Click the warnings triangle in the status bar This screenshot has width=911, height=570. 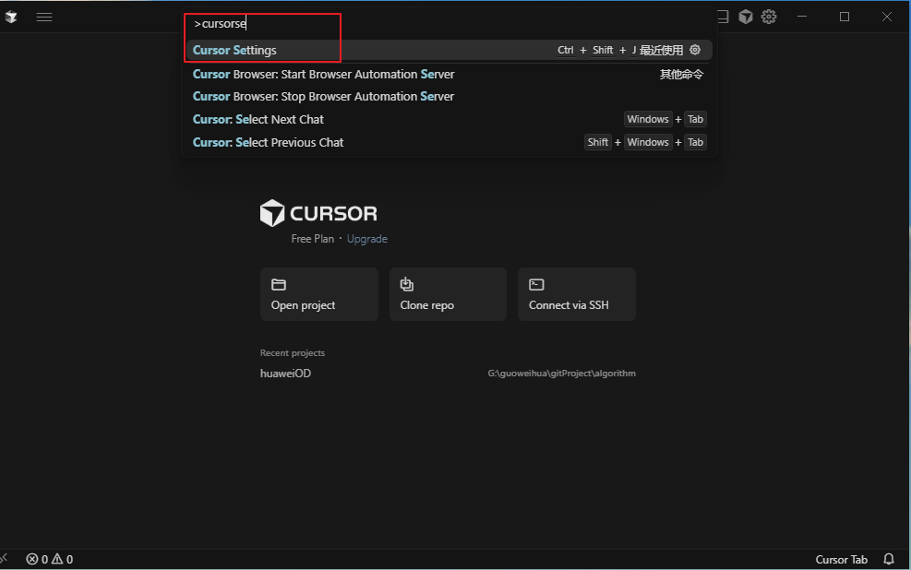[57, 559]
